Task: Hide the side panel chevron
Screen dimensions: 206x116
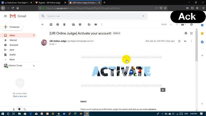Action: point(202,104)
